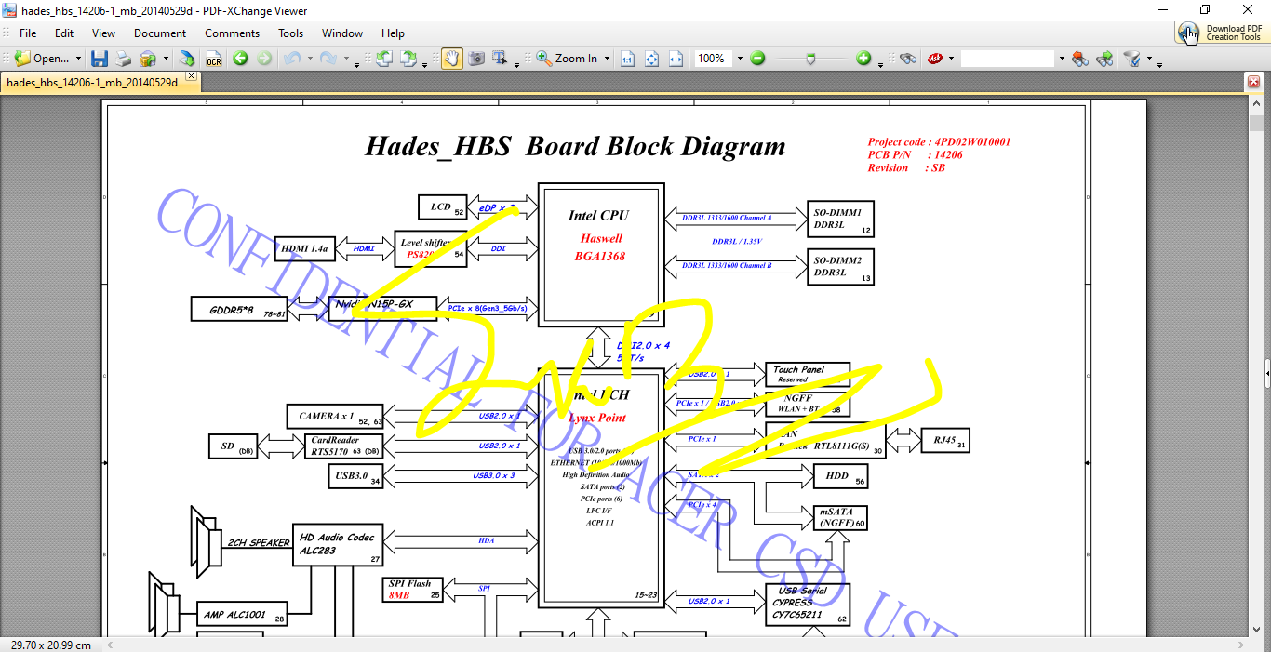This screenshot has height=652, width=1271.
Task: Open the search field history dropdown
Action: point(1061,59)
